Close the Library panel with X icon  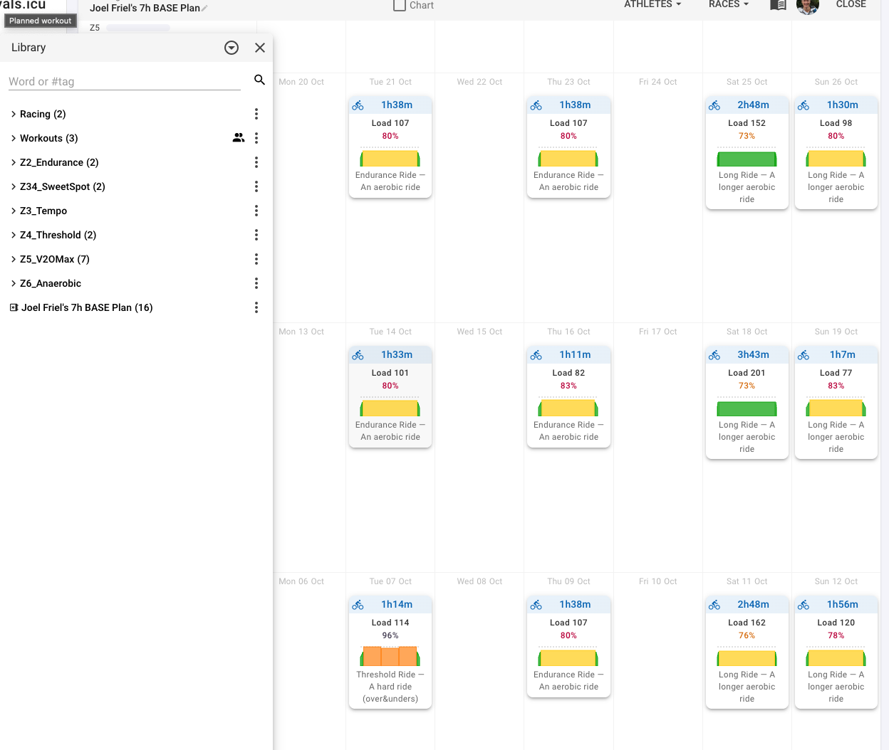[260, 48]
